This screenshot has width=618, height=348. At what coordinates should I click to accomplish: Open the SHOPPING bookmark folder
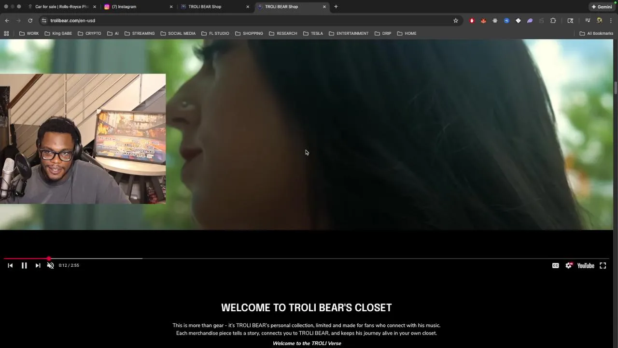(x=249, y=33)
